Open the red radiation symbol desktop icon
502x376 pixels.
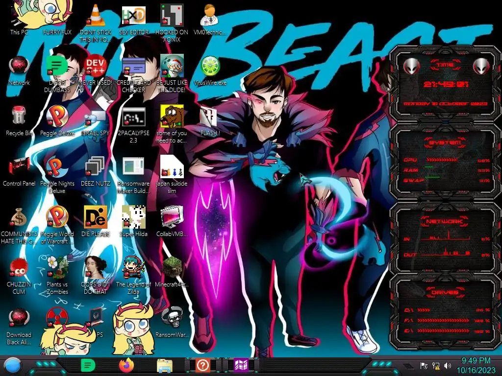[x=57, y=318]
